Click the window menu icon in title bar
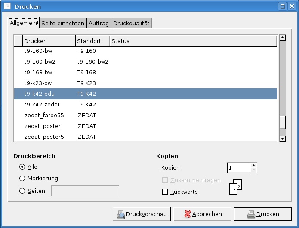Viewport: 299px width, 228px height. point(7,6)
